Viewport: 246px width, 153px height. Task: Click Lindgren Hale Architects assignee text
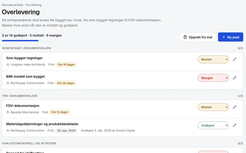pyautogui.click(x=28, y=65)
